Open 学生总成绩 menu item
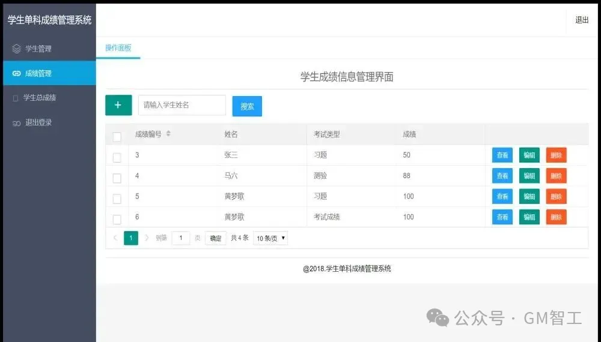Screen dimensions: 601x342 (x=40, y=98)
